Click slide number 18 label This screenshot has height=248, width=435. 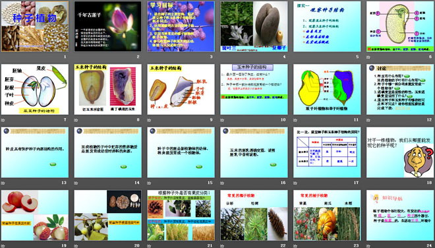tap(430, 183)
